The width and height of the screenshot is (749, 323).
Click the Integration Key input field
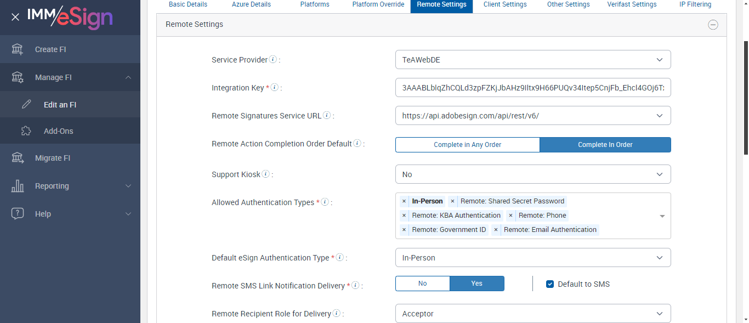532,88
